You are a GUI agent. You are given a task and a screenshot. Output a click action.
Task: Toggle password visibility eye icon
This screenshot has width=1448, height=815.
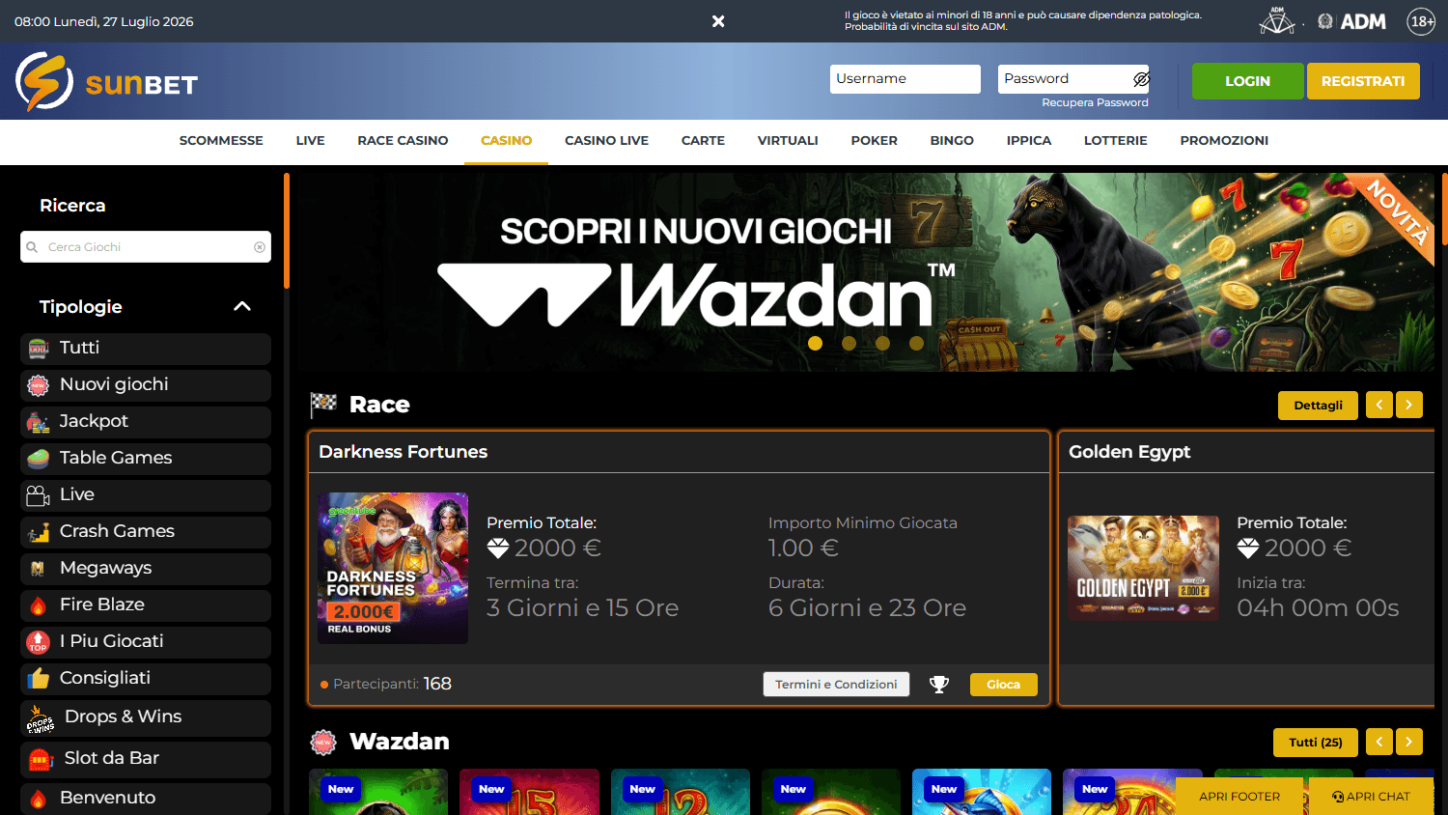[x=1141, y=79]
